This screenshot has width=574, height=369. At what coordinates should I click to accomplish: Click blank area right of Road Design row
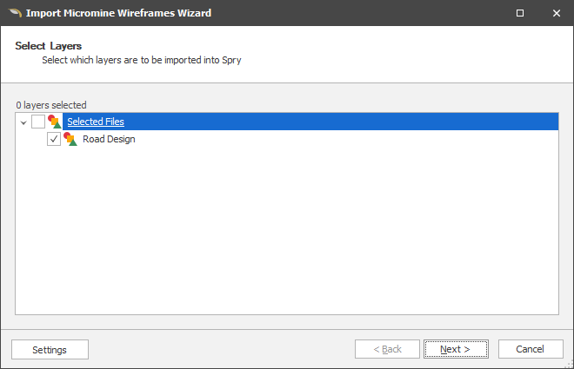coord(348,139)
